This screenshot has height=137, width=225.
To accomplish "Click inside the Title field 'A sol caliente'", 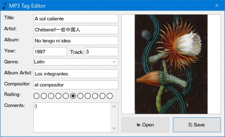I will tap(76, 19).
